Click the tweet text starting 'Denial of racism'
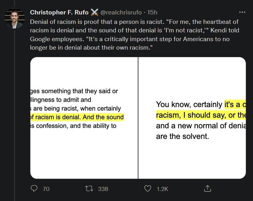Screen dimensions: 253x201 click(x=135, y=35)
